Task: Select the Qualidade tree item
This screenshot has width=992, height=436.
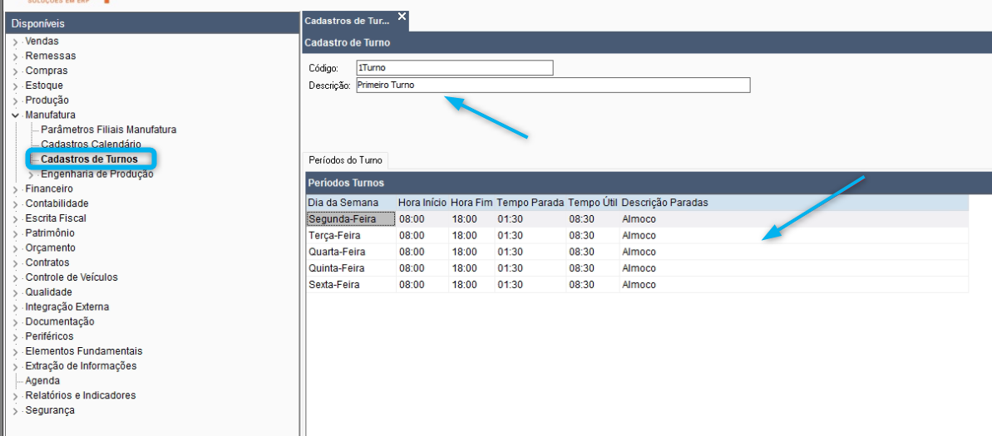Action: coord(49,292)
